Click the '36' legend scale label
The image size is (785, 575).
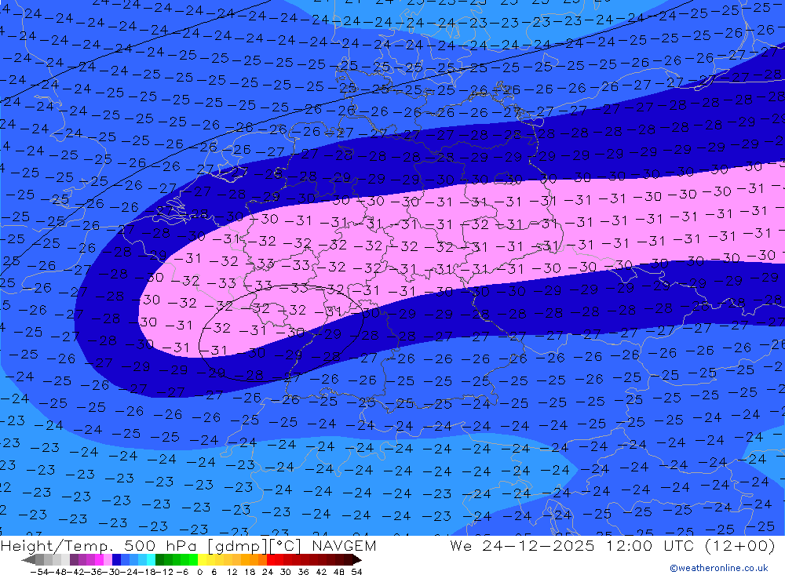coord(303,572)
